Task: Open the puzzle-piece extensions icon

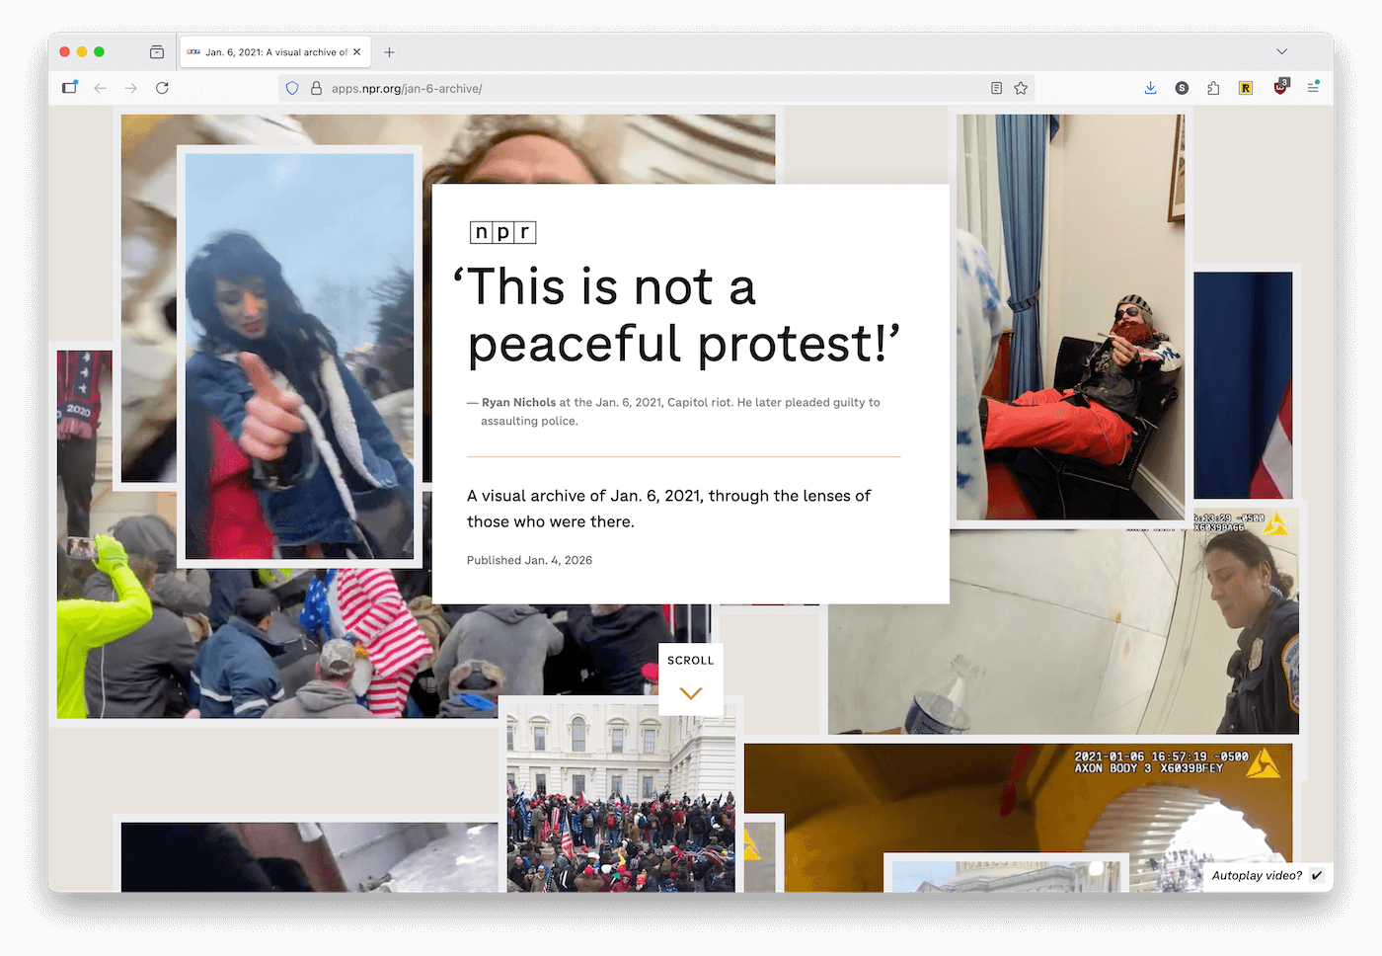Action: click(x=1213, y=88)
